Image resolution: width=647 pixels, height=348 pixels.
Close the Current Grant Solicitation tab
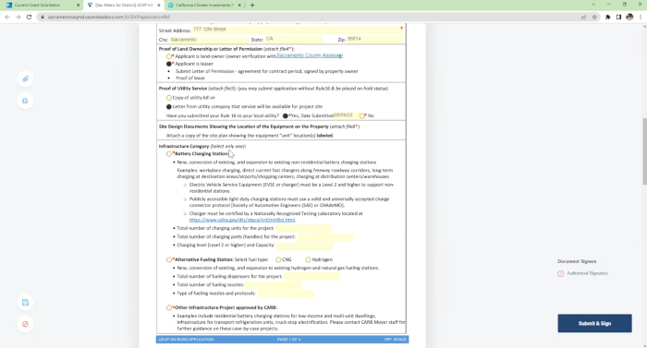coord(78,5)
